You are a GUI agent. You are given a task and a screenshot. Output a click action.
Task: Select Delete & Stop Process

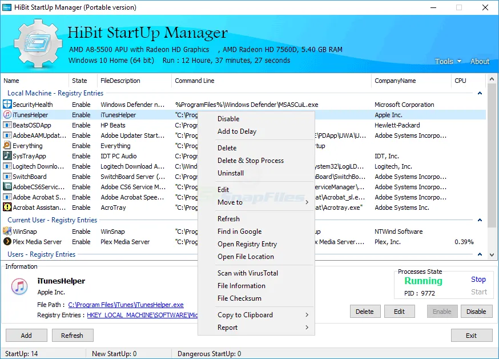256,161
